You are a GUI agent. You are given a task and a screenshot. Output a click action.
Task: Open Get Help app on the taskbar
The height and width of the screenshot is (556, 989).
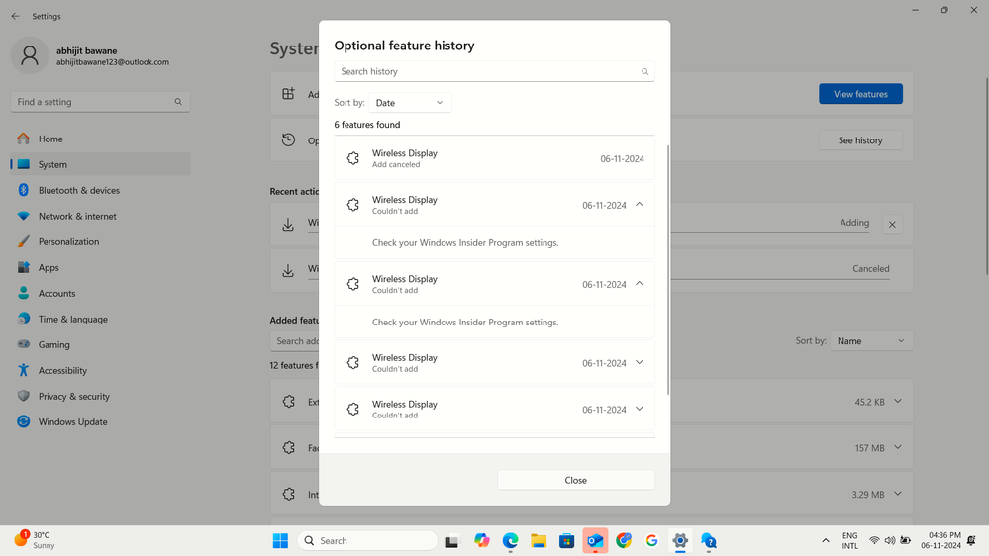click(708, 541)
